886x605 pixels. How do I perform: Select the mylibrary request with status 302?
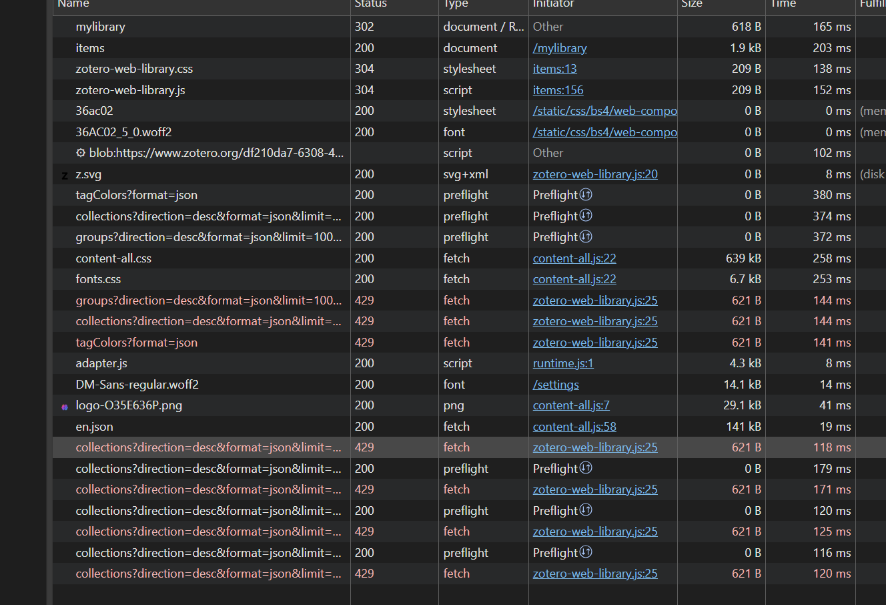click(100, 27)
